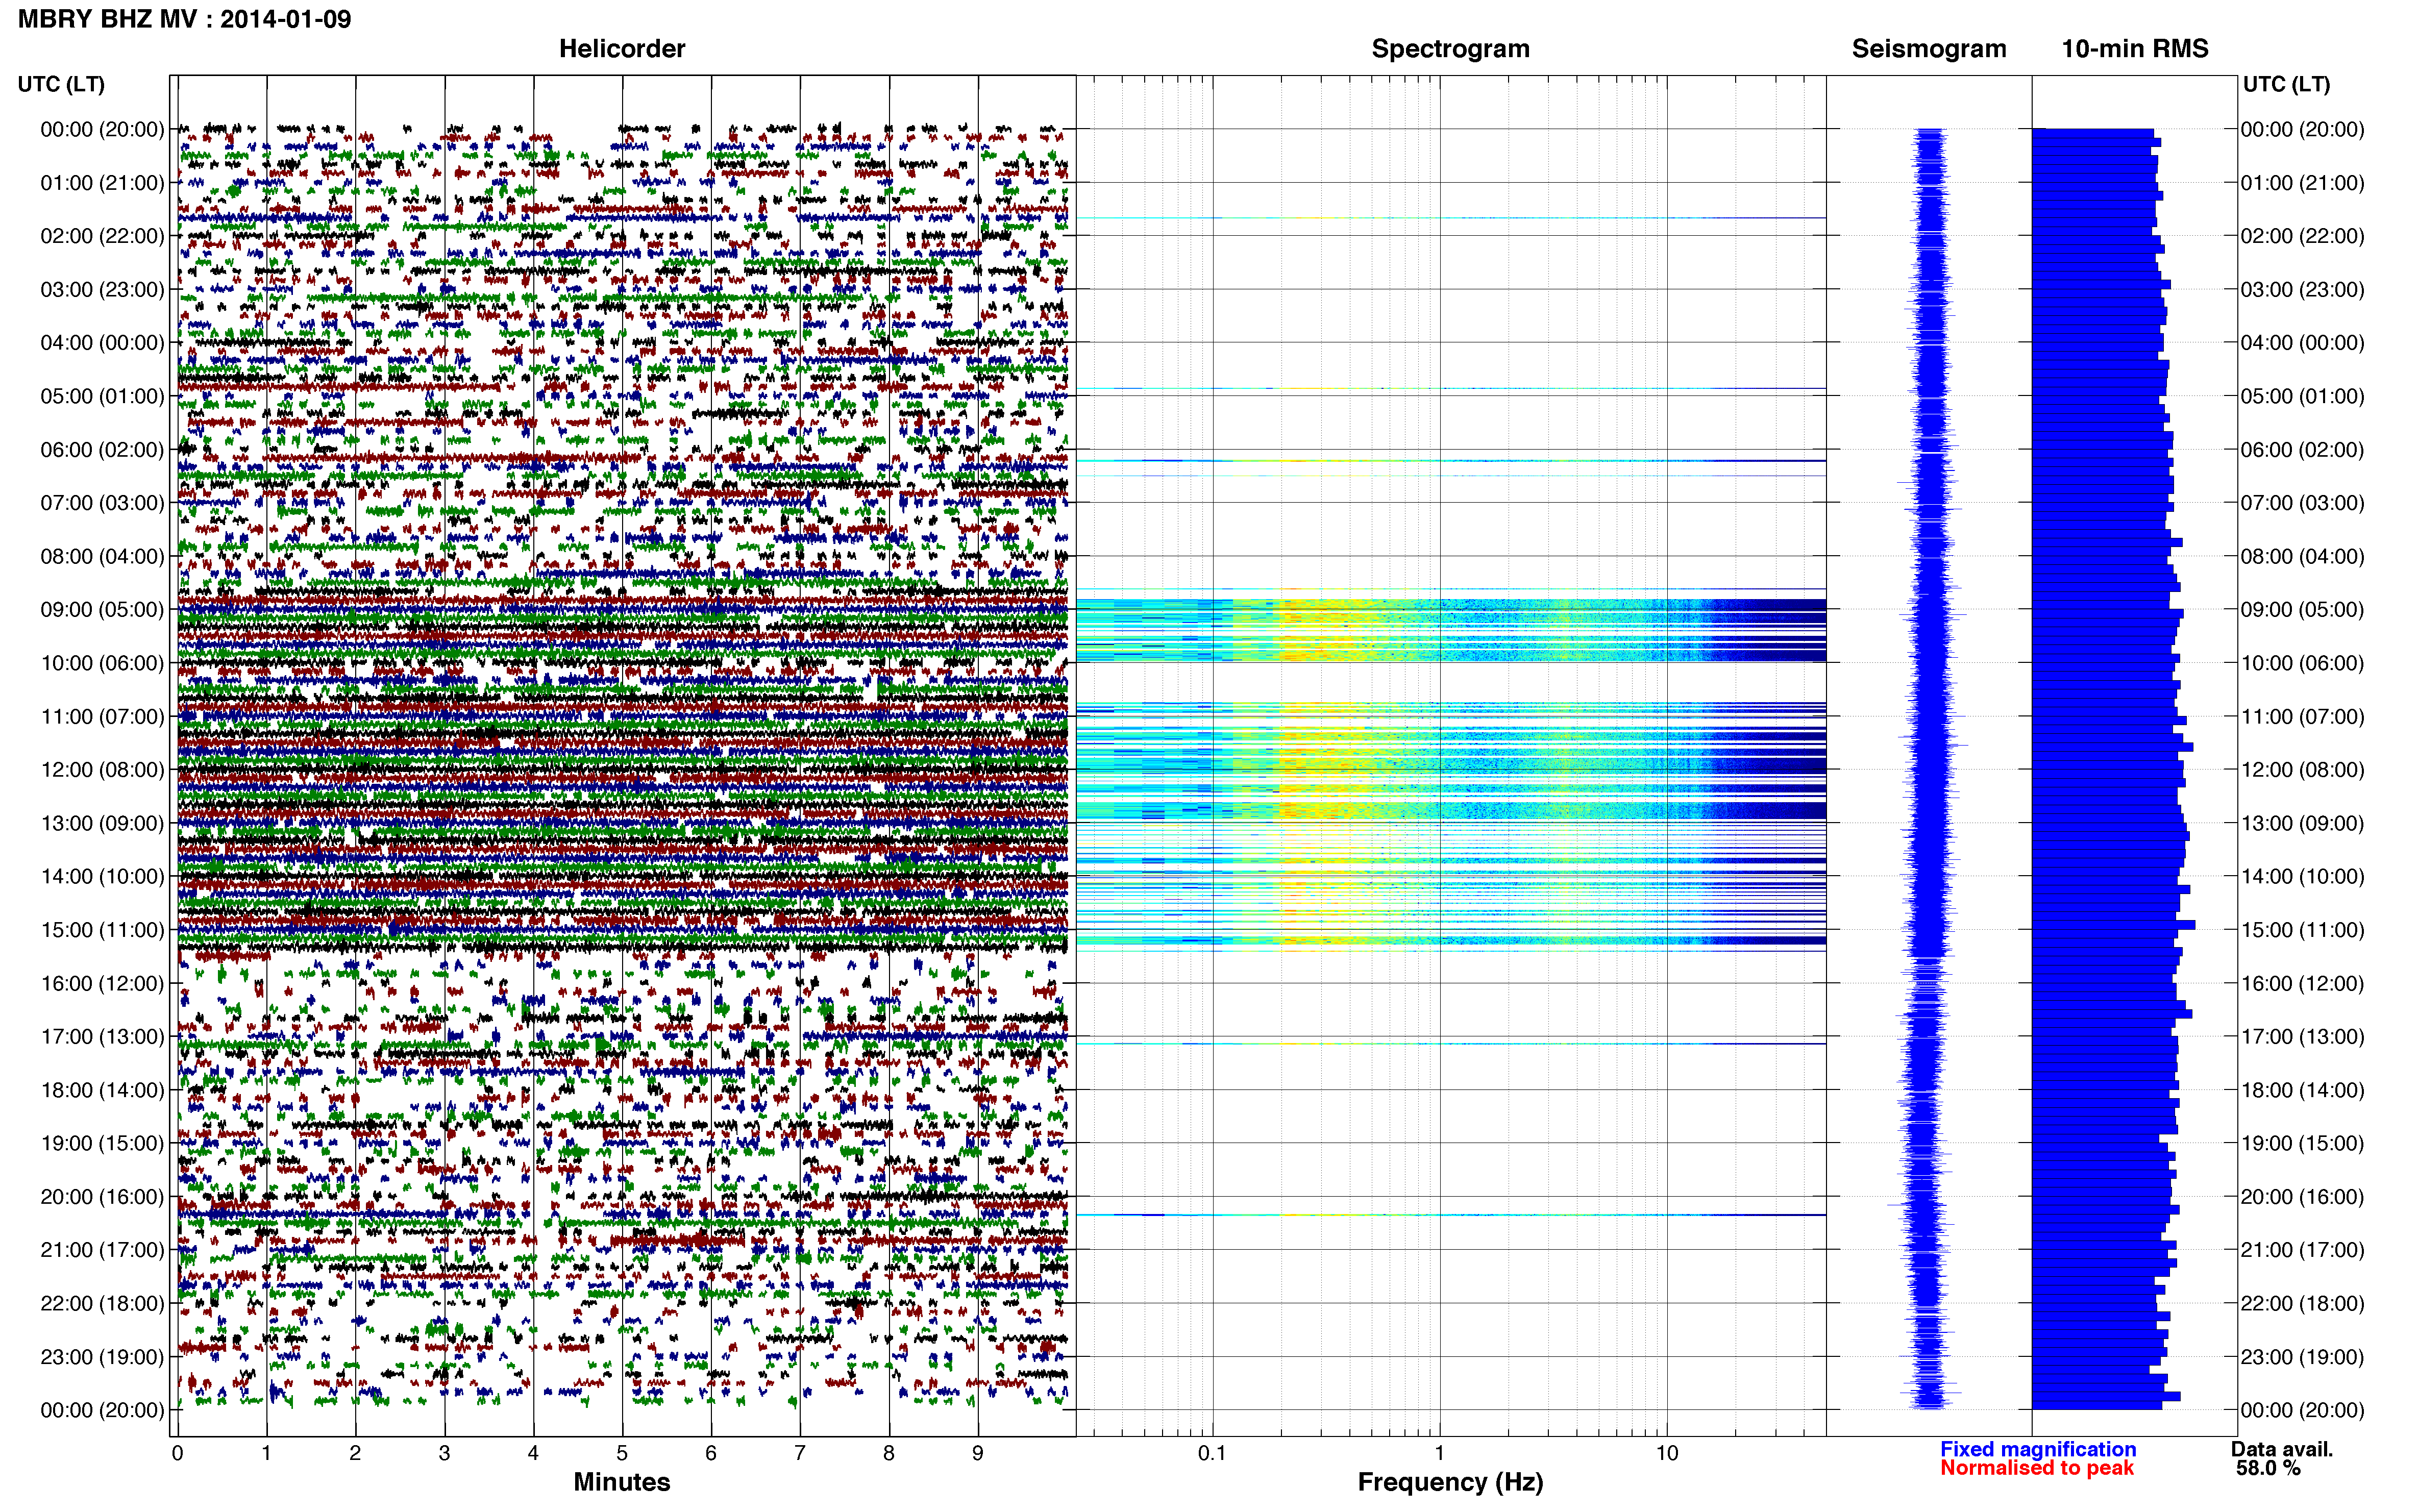Screen dimensions: 2419x1512
Task: Click left axis label '15:00 (11:00)'
Action: pos(102,930)
